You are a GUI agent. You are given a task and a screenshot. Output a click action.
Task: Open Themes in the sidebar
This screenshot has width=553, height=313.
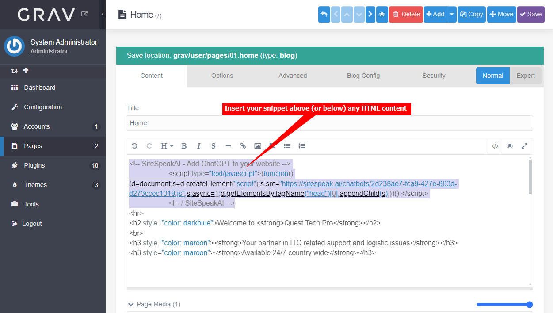click(53, 185)
